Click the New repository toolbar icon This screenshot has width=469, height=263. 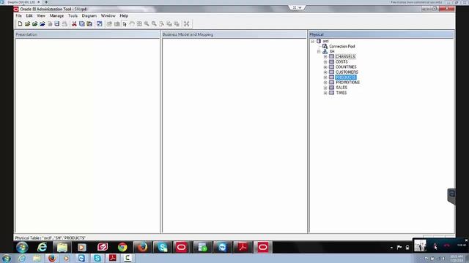coord(20,24)
